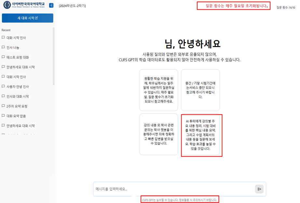Click the chat bubble icon next to '인사 나눔'
The height and width of the screenshot is (203, 300).
pyautogui.click(x=3, y=47)
